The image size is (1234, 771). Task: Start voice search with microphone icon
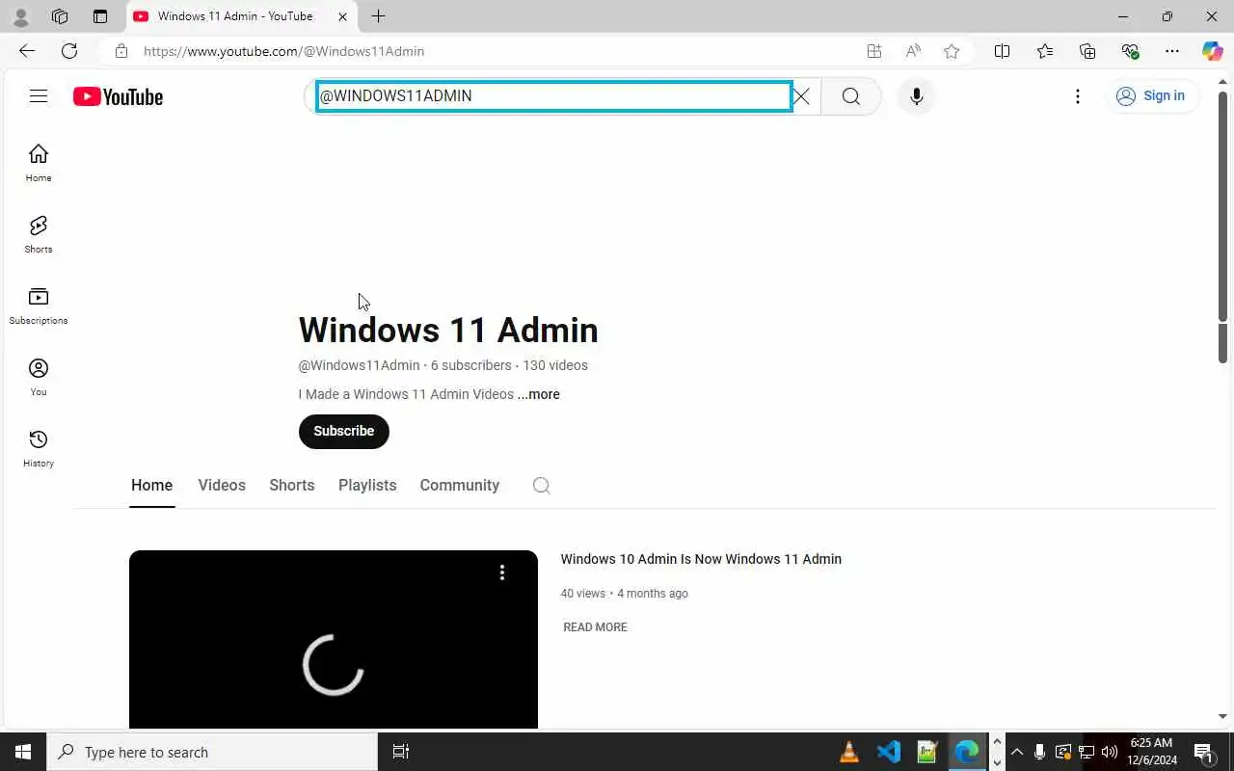tap(916, 96)
